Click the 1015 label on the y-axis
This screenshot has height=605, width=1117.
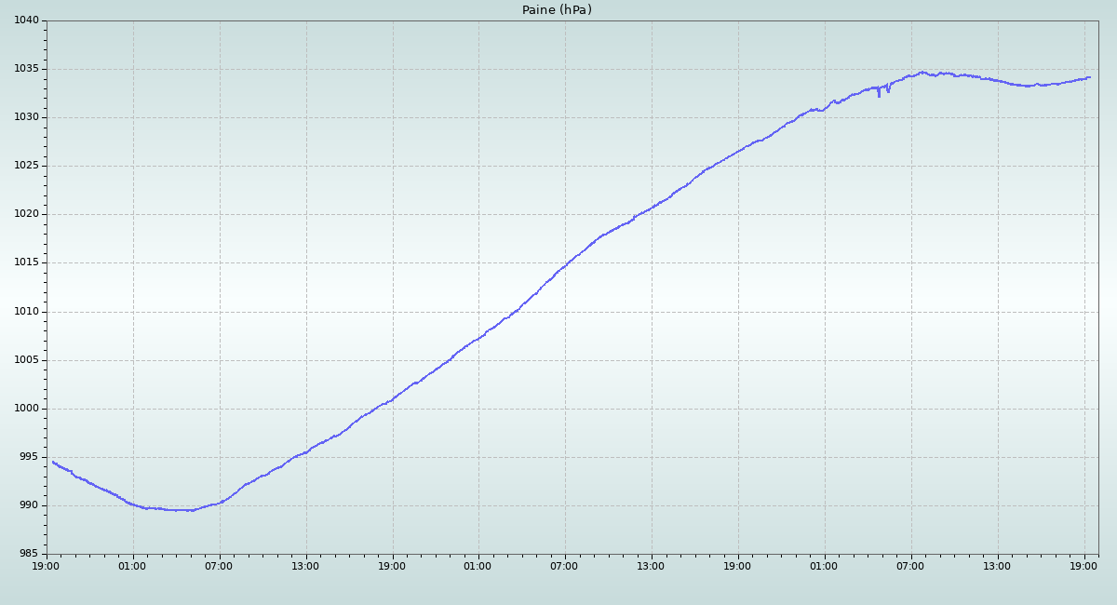coord(26,262)
